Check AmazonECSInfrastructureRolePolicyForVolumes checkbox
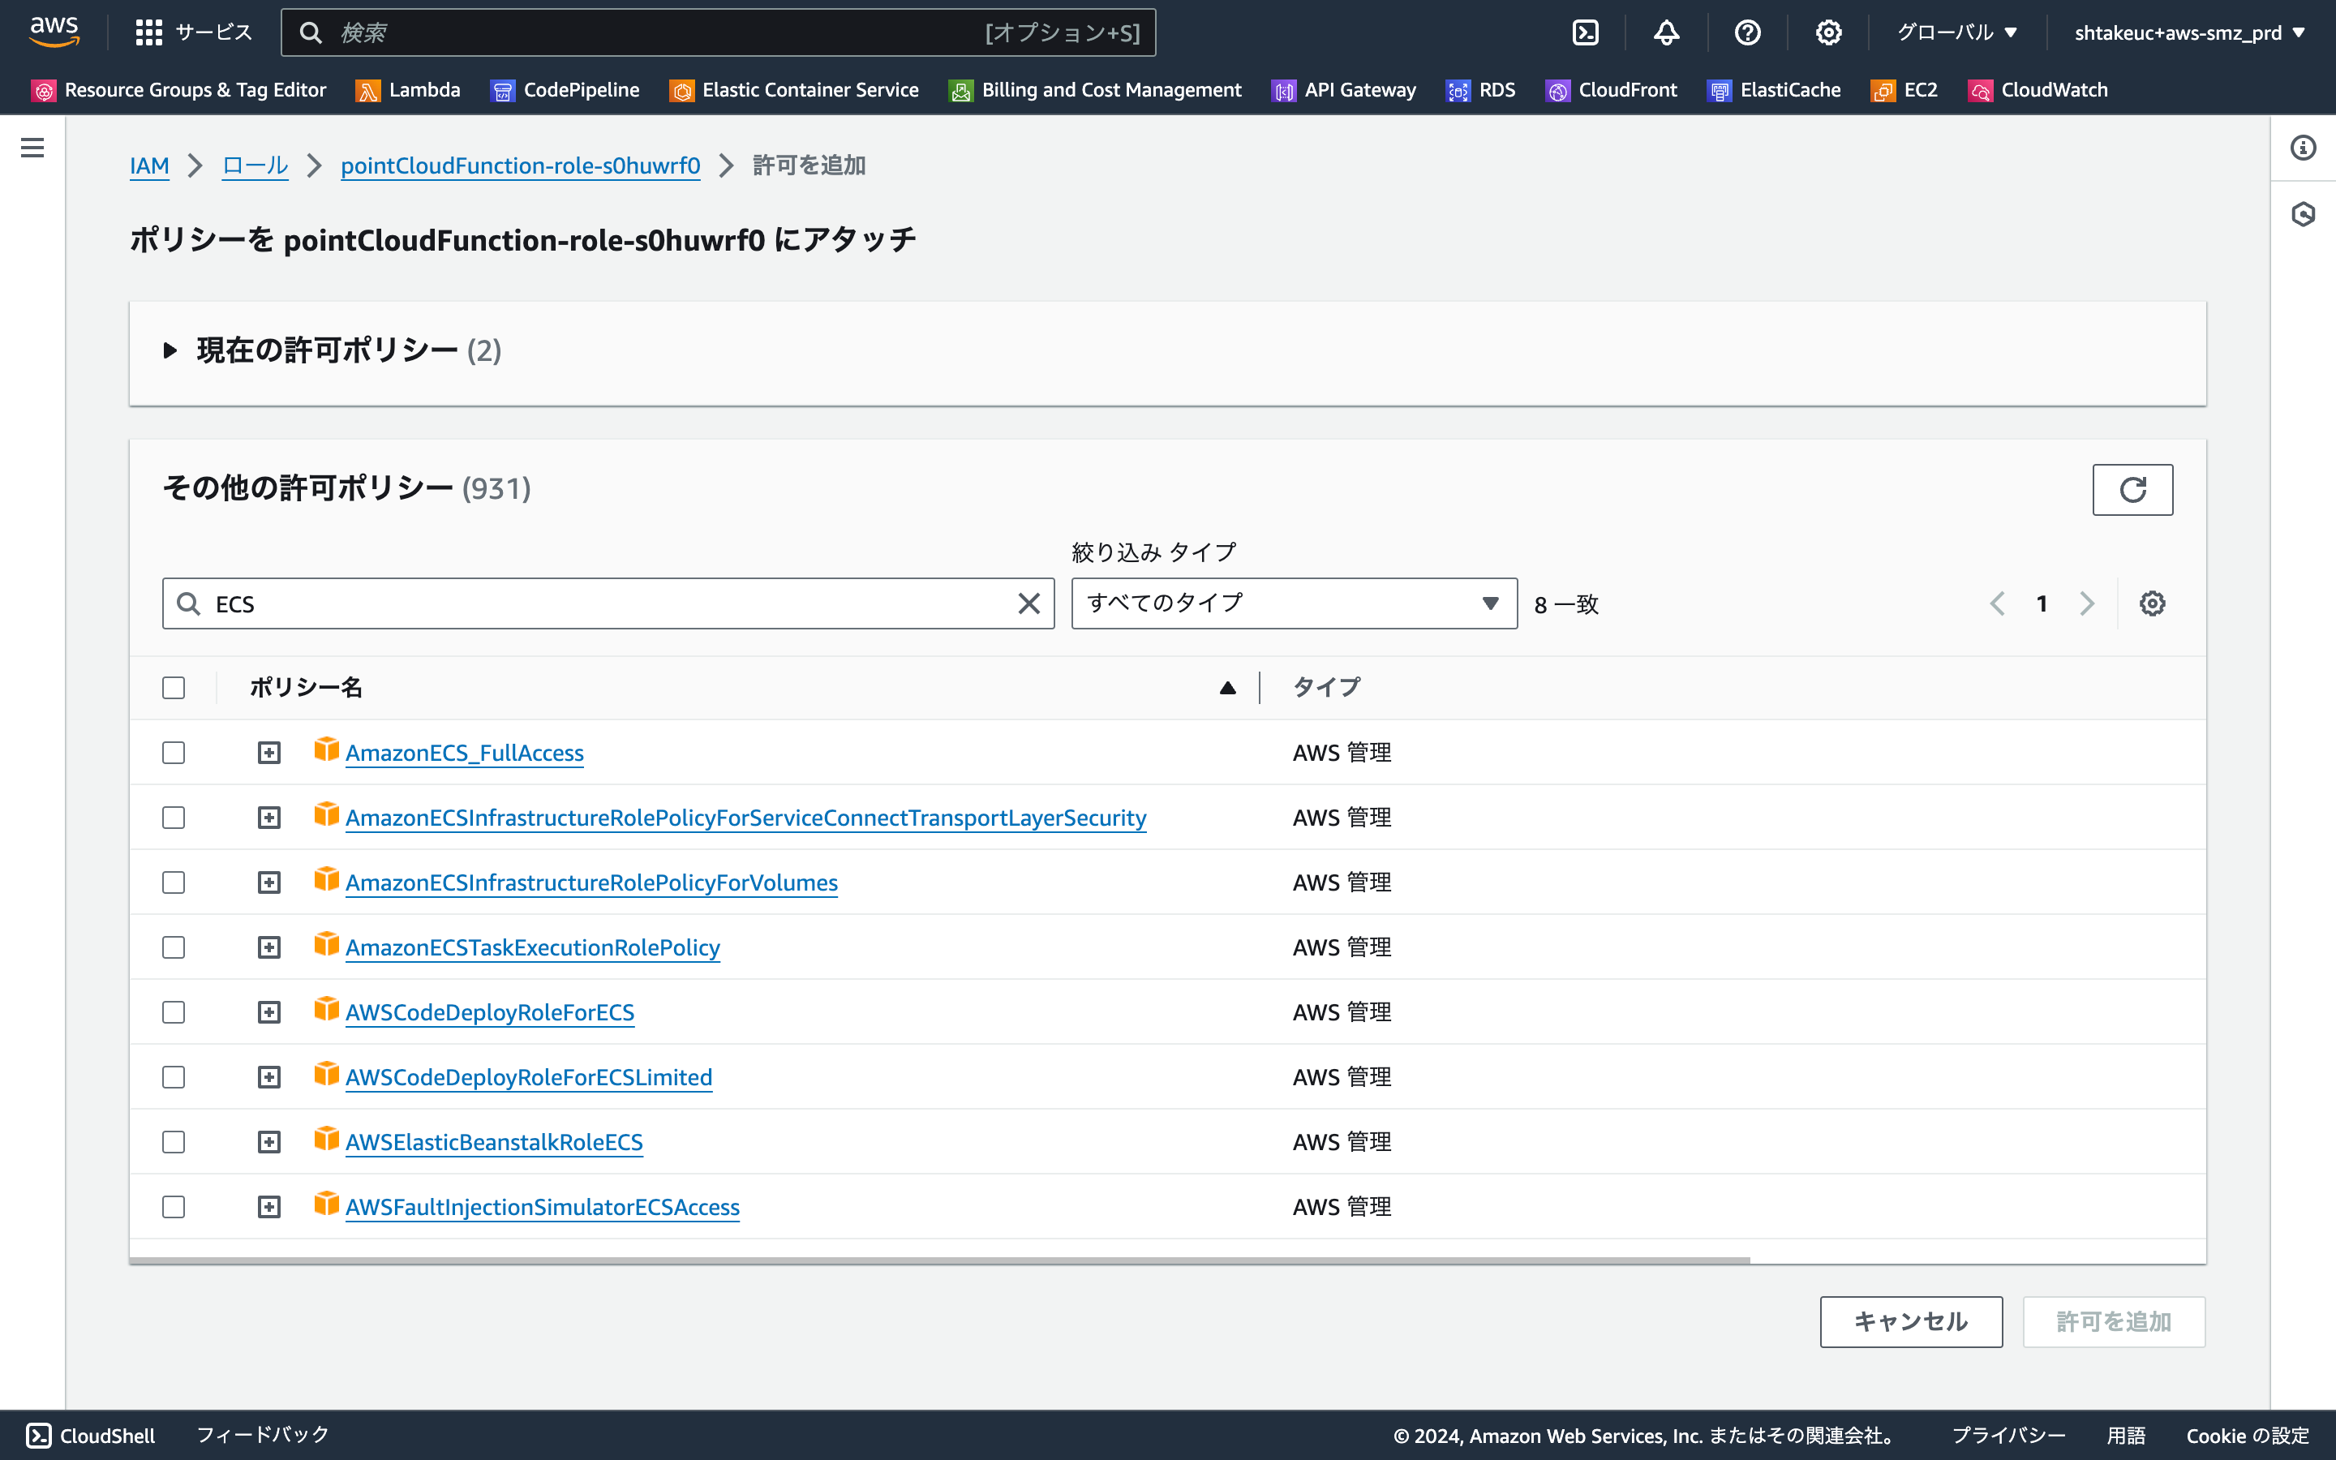This screenshot has height=1460, width=2336. pos(174,882)
